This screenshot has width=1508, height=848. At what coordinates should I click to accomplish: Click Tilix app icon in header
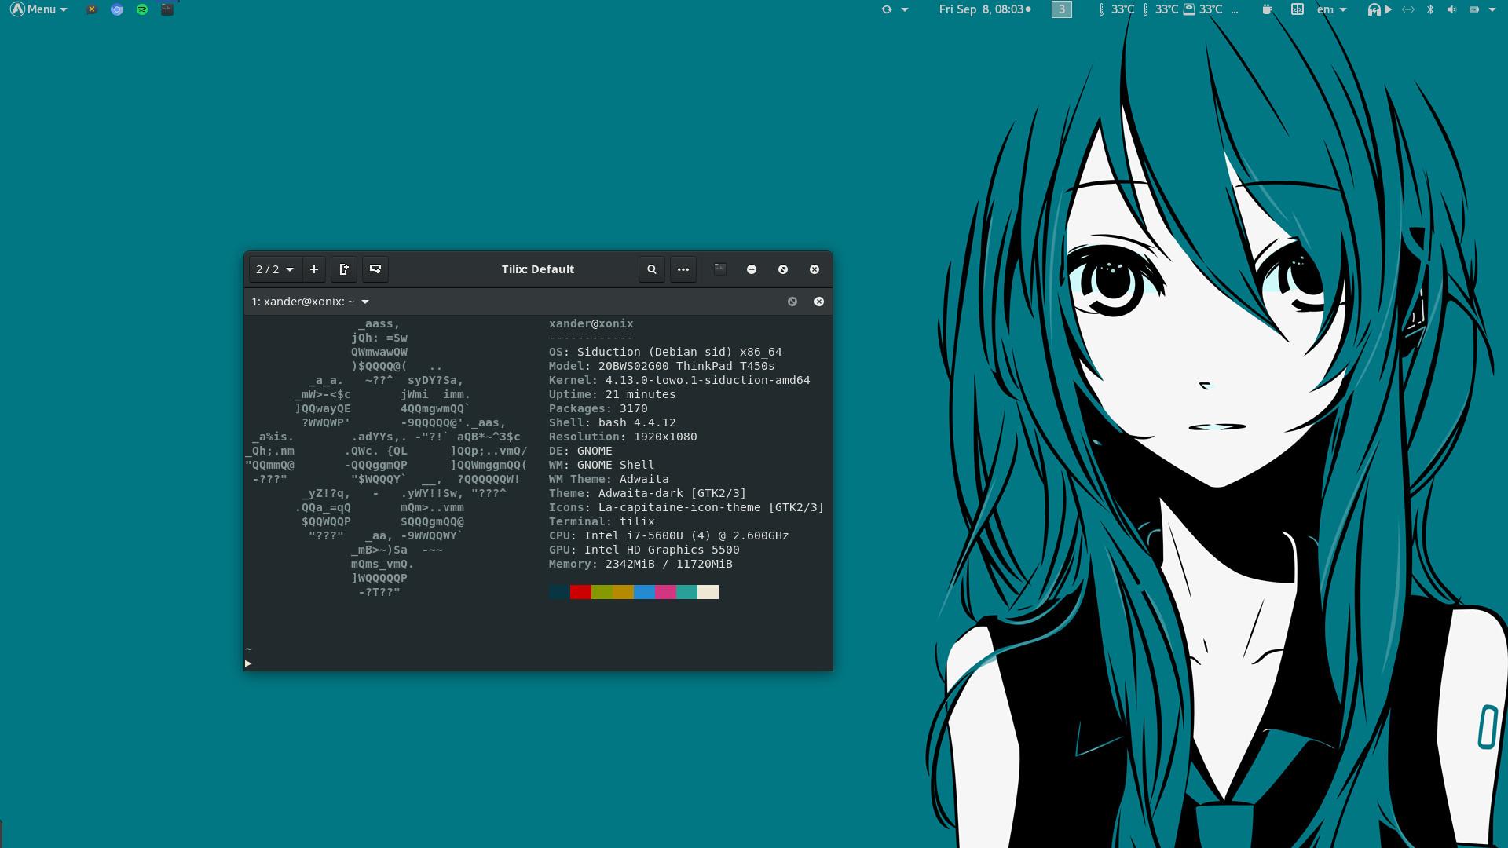719,269
